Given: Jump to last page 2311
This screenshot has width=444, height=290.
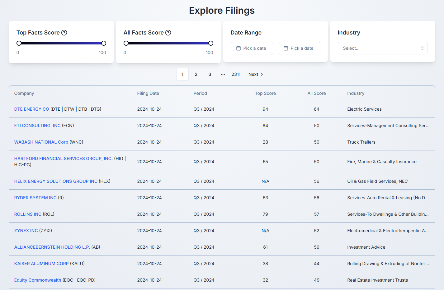Looking at the screenshot, I should [236, 74].
